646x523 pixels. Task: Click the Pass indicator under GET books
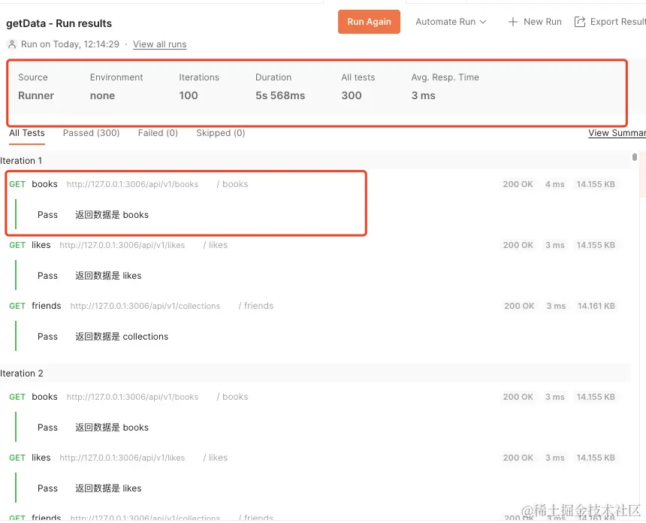(47, 214)
